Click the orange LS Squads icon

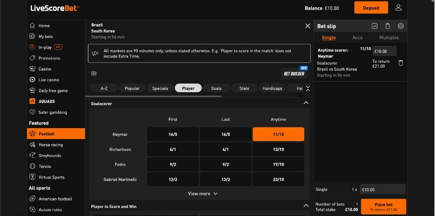point(32,101)
